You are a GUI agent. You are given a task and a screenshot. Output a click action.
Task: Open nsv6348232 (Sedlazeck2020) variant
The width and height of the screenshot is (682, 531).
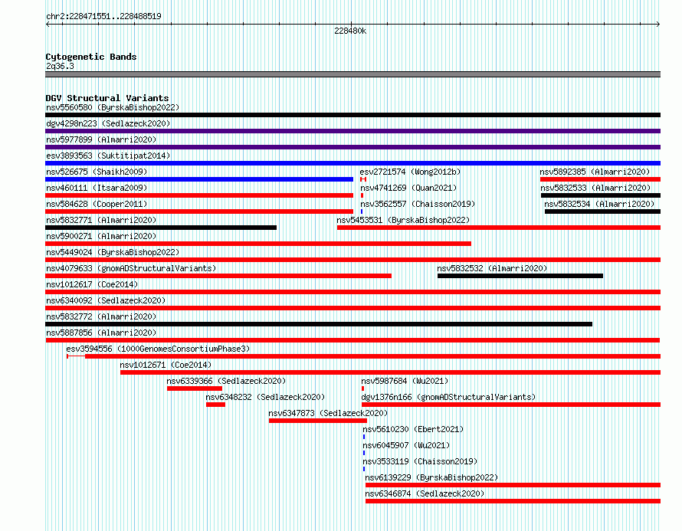pyautogui.click(x=265, y=397)
